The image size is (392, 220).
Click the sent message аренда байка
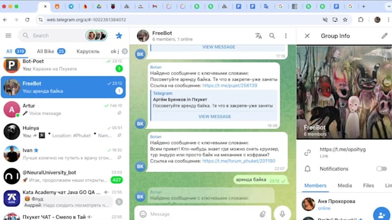point(261,180)
